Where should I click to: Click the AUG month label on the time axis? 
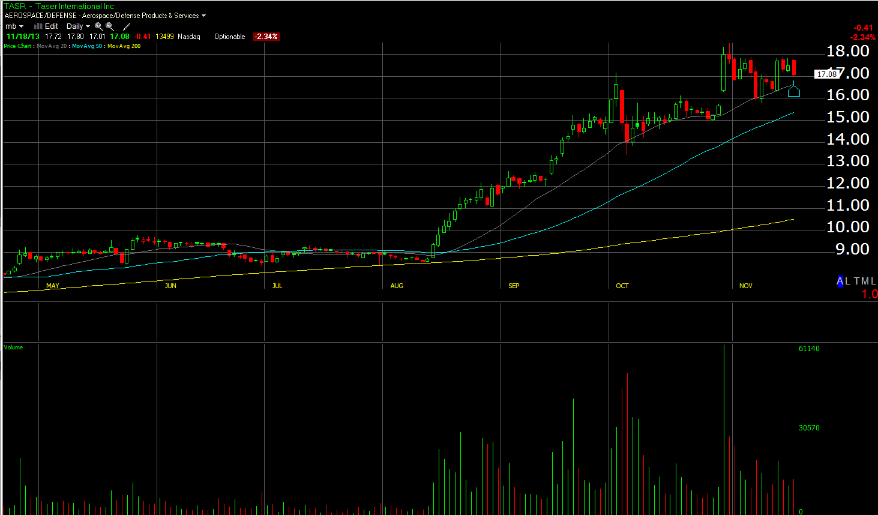397,286
